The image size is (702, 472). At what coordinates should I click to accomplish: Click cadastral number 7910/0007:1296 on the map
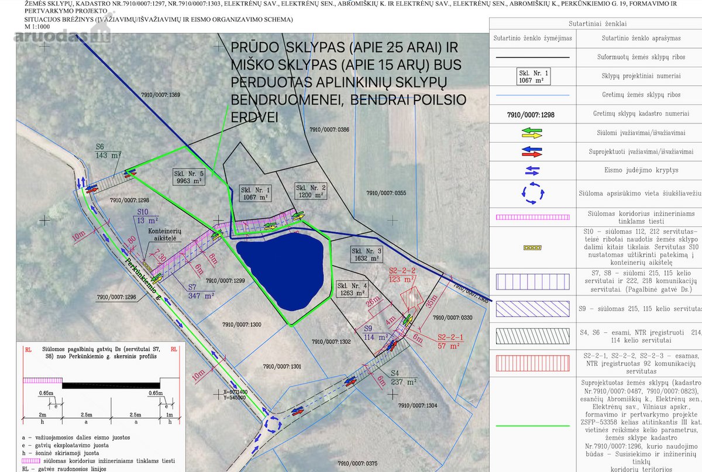coord(116,297)
